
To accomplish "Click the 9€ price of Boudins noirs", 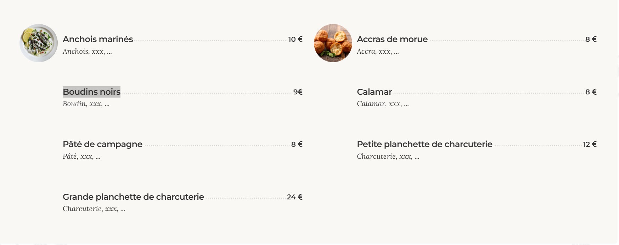I will click(x=298, y=92).
